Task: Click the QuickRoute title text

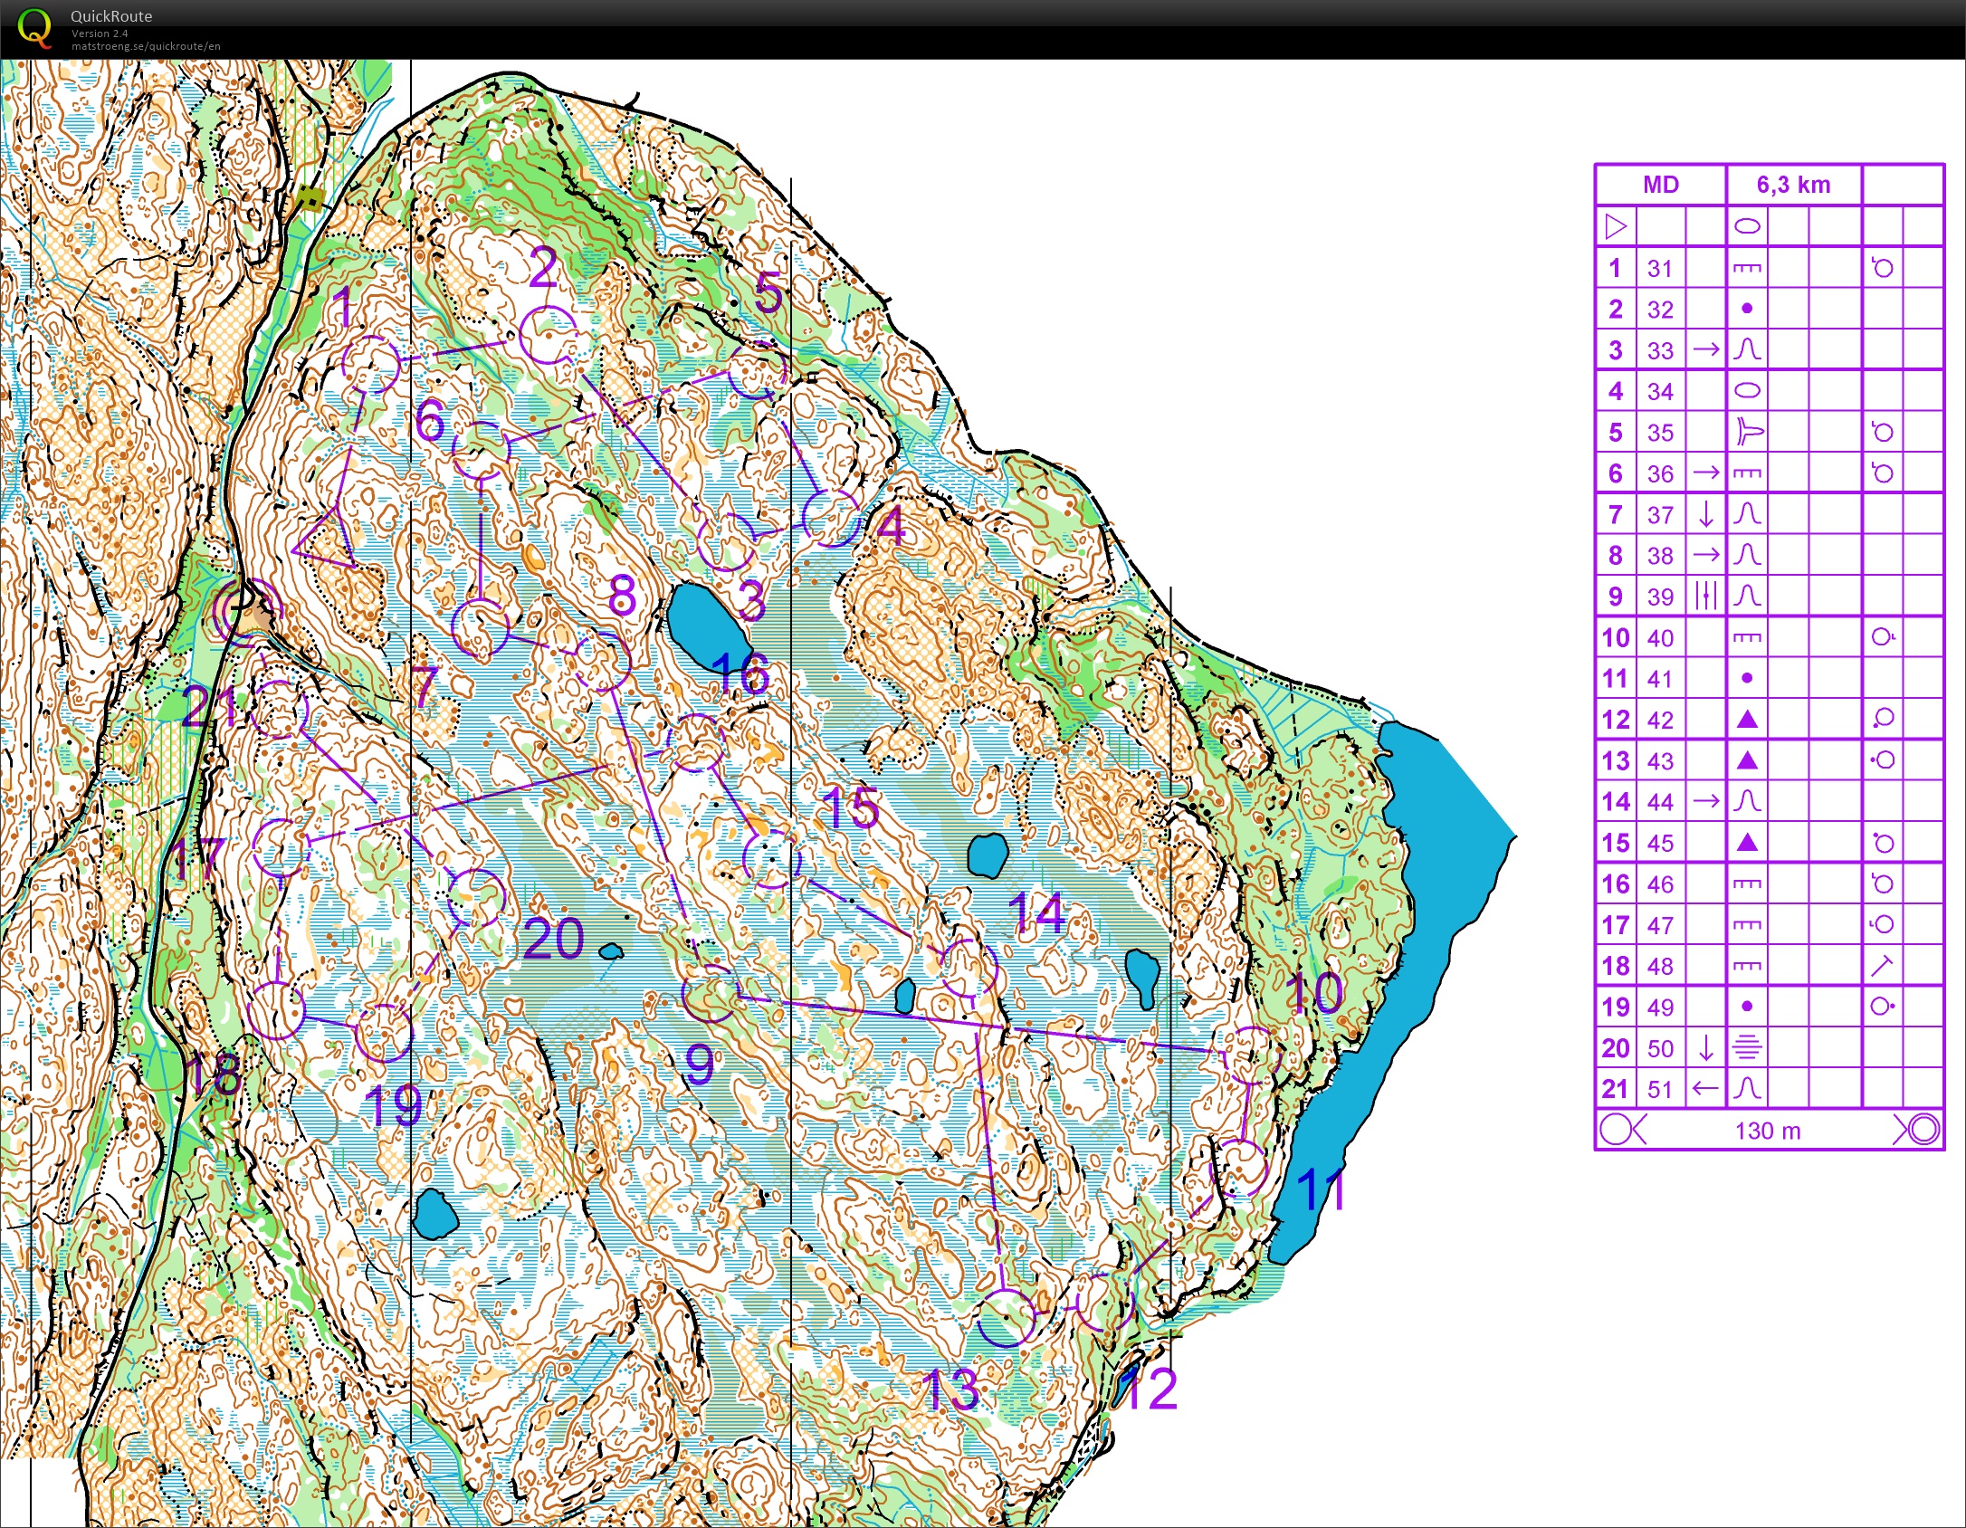Action: pyautogui.click(x=111, y=16)
